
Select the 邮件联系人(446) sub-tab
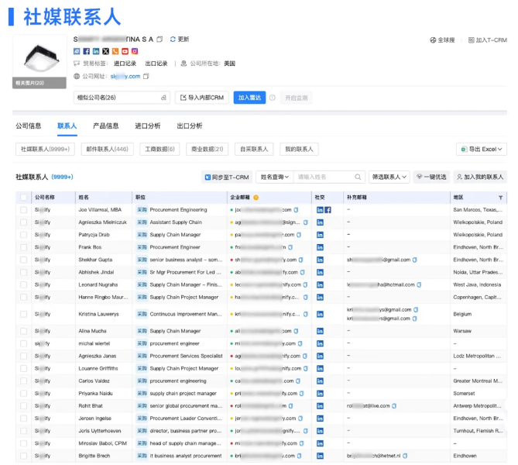pyautogui.click(x=108, y=149)
